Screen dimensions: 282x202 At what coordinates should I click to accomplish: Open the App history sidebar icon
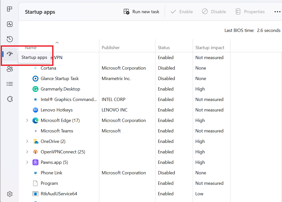(10, 39)
